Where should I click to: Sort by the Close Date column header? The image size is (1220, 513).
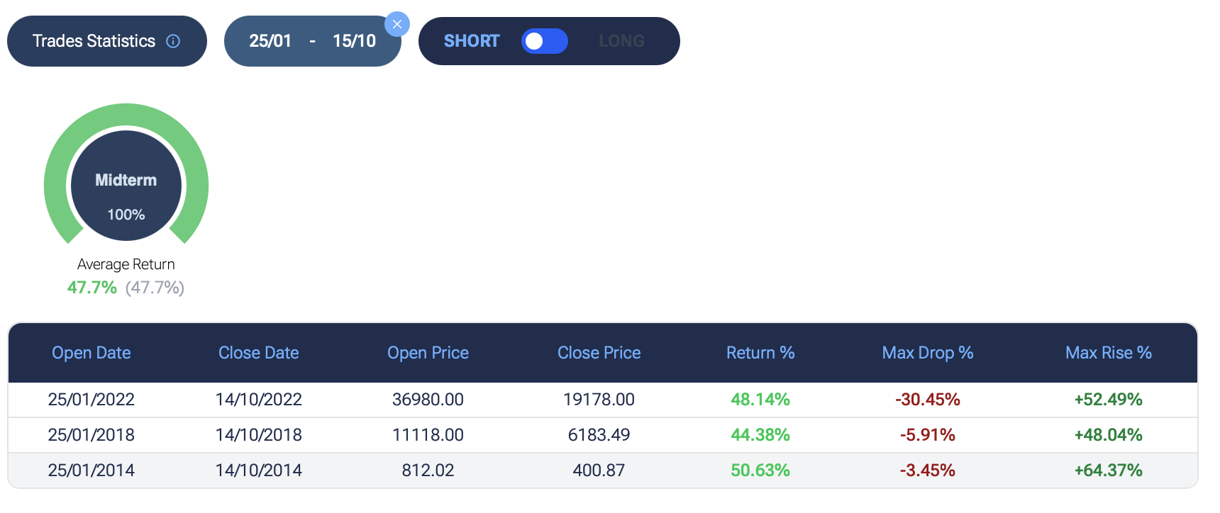point(258,353)
